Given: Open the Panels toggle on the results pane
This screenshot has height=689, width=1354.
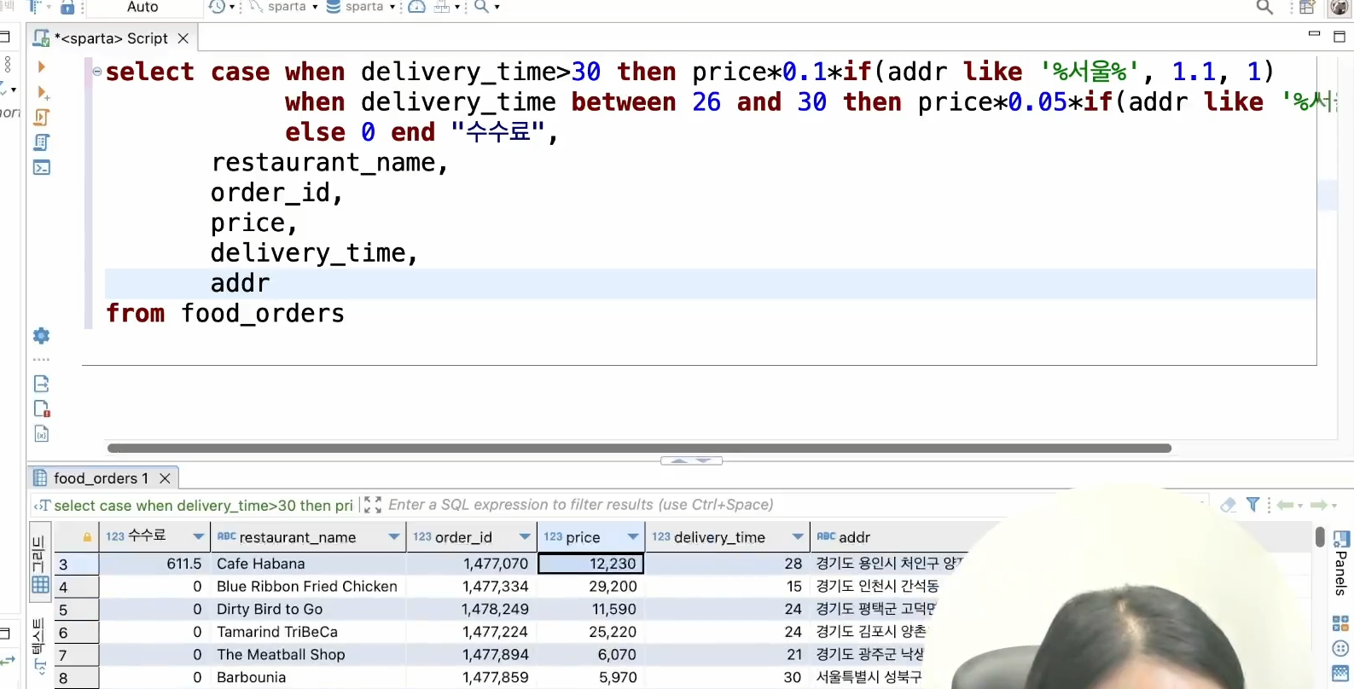Looking at the screenshot, I should [1340, 563].
